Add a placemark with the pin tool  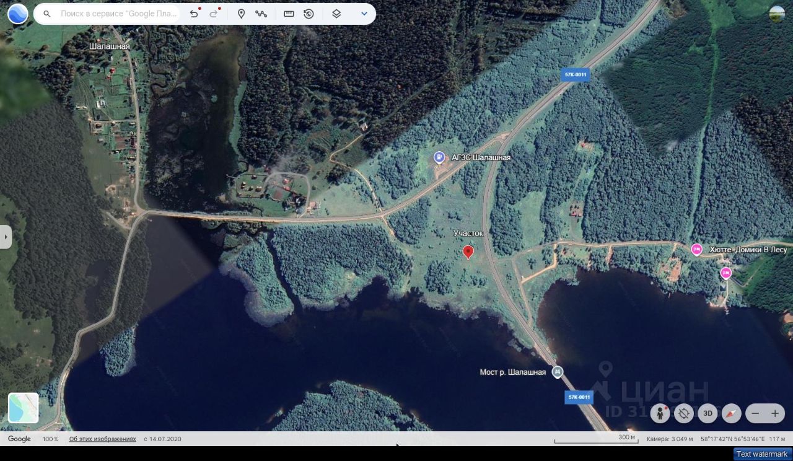(242, 14)
